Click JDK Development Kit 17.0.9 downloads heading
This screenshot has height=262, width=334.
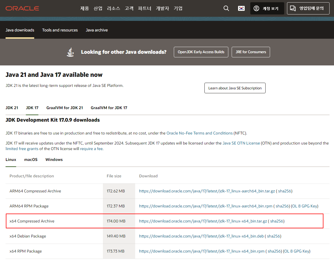[x=53, y=120]
